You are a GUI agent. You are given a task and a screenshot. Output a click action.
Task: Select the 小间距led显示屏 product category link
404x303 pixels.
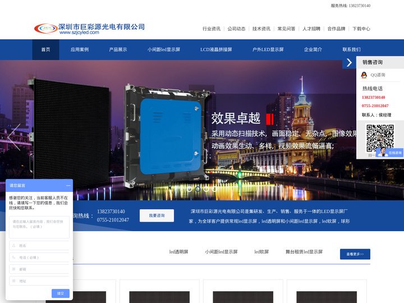point(221,252)
